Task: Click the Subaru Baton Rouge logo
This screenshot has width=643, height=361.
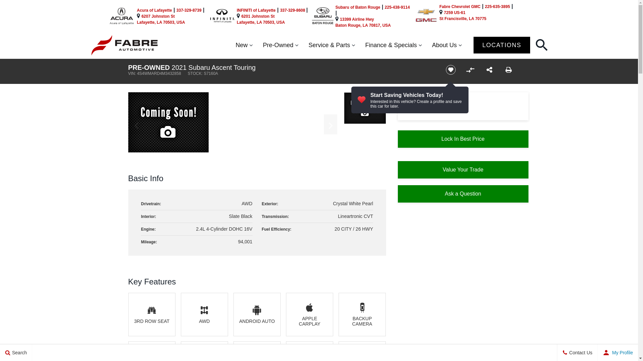Action: 323,16
